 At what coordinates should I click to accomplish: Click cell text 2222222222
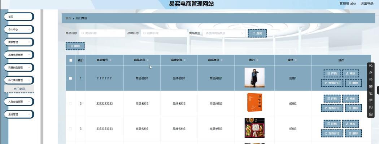tap(104, 103)
